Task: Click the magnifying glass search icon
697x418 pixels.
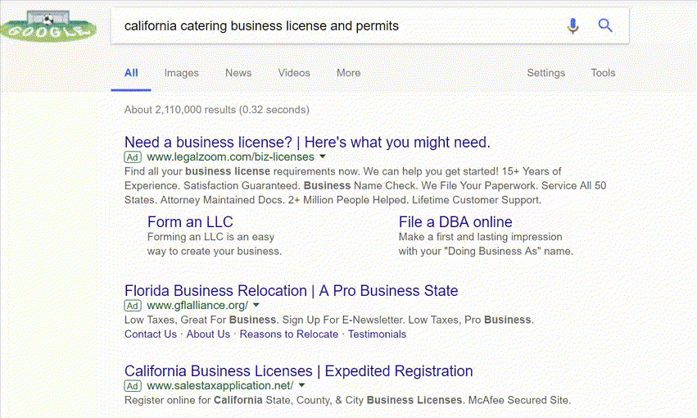Action: pyautogui.click(x=605, y=25)
